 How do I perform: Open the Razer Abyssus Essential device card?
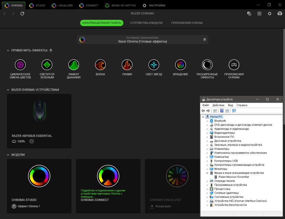point(39,121)
